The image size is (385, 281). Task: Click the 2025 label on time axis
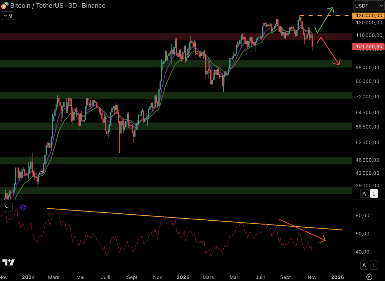click(x=183, y=277)
